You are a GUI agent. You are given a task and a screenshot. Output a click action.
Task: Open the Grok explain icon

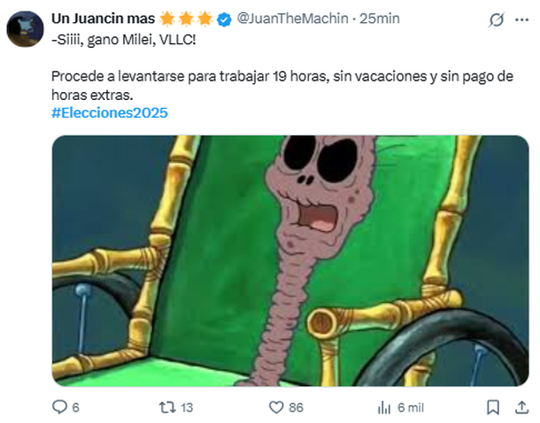[x=497, y=19]
